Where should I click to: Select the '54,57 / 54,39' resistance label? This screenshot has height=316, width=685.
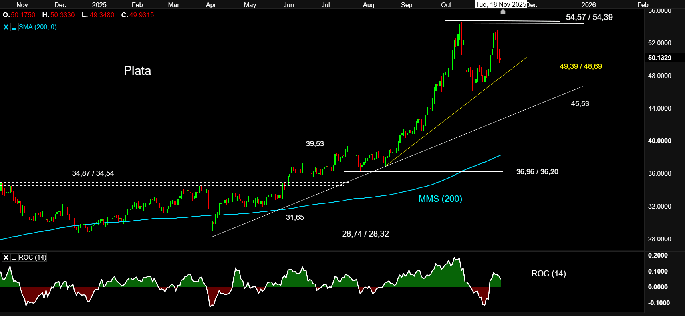click(589, 17)
